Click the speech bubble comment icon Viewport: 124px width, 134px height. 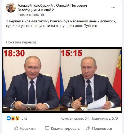point(47,128)
